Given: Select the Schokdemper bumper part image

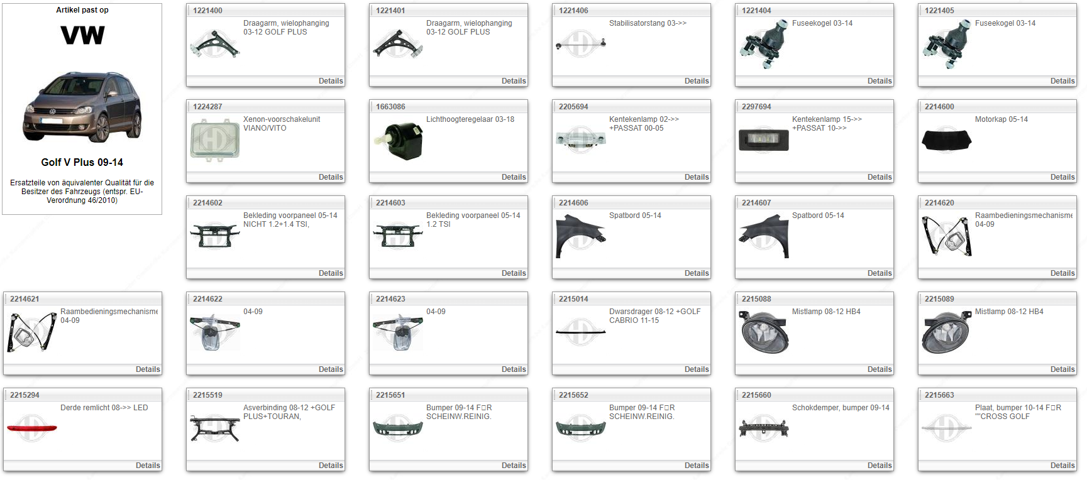Looking at the screenshot, I should [763, 428].
